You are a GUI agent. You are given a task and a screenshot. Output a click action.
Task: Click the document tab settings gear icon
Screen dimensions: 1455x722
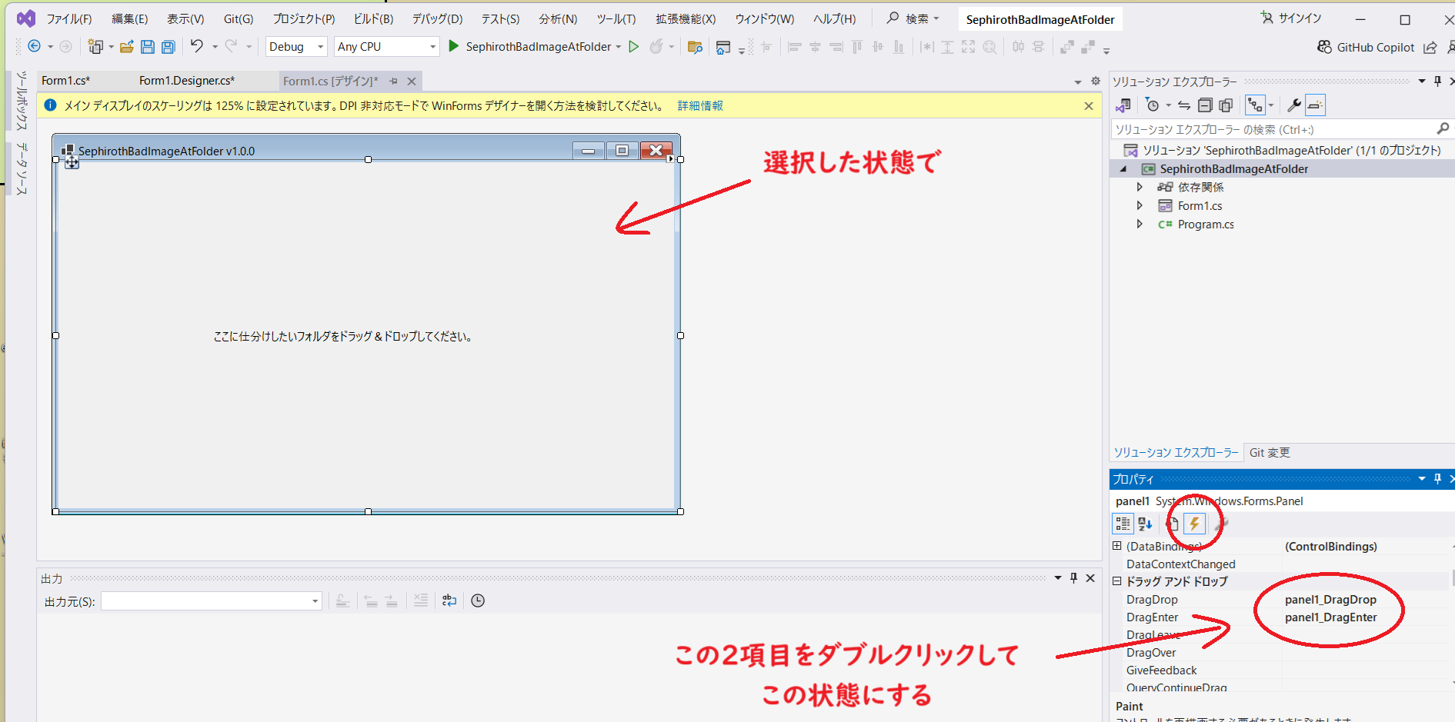(x=1096, y=81)
